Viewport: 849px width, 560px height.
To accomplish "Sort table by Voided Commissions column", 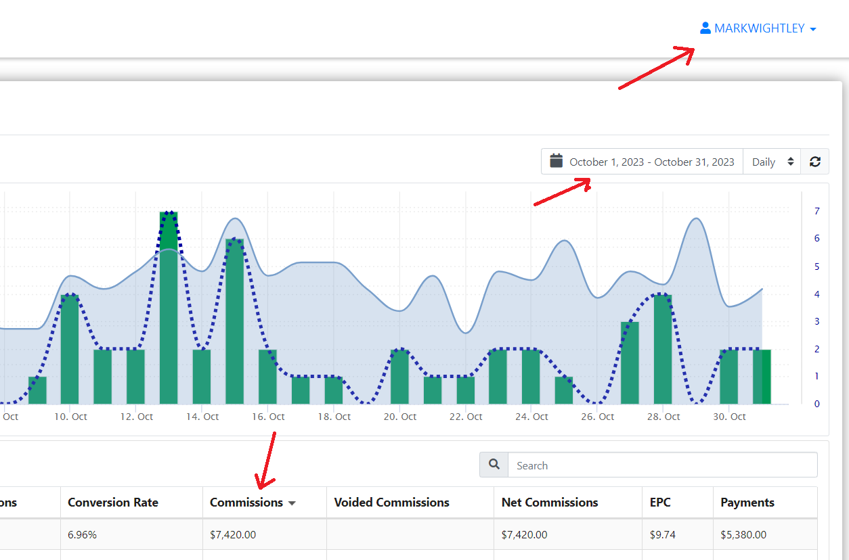I will [x=391, y=503].
